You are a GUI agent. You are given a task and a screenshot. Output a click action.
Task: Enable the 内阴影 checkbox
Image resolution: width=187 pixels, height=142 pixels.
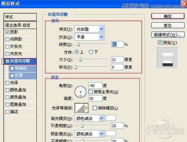[7, 39]
